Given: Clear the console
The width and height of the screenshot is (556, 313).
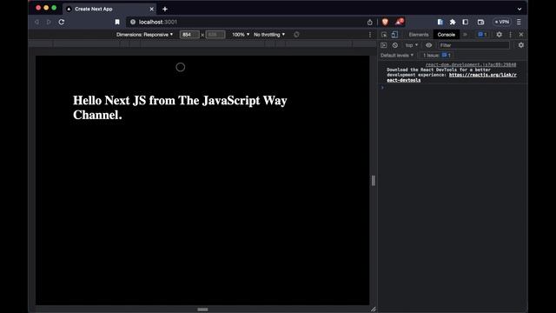Looking at the screenshot, I should coord(395,45).
